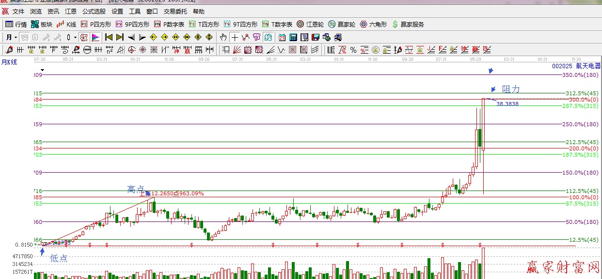Open the P四方形 square tool
602x279 pixels.
[x=96, y=24]
